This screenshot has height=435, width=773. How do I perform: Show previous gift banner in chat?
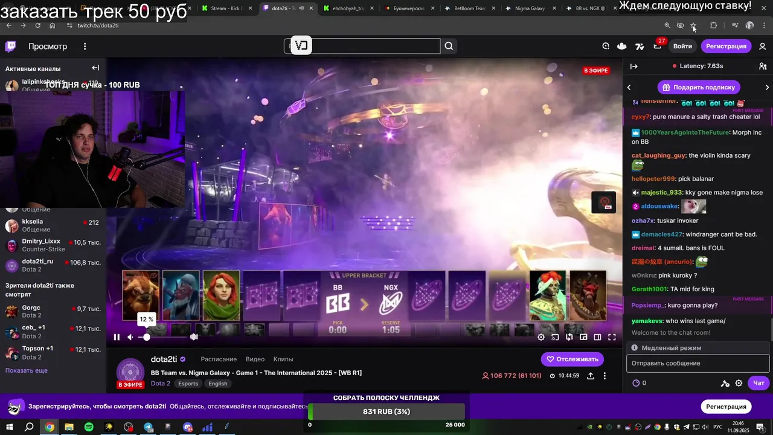pos(629,87)
